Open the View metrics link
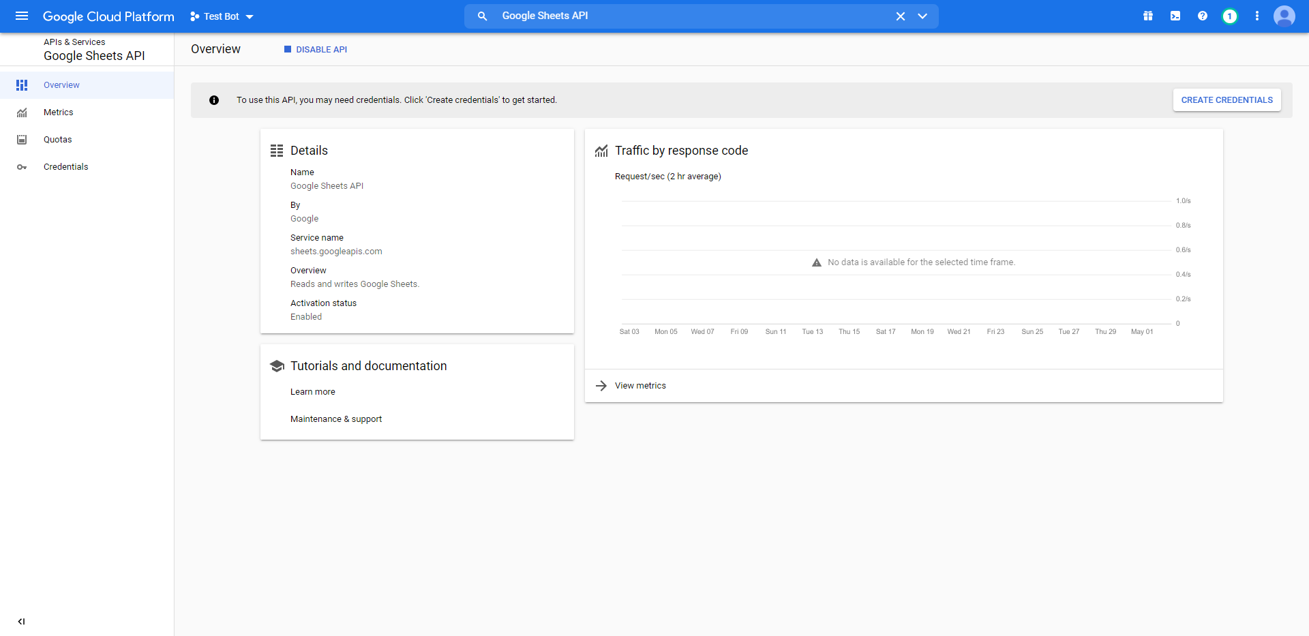Image resolution: width=1309 pixels, height=636 pixels. [640, 386]
